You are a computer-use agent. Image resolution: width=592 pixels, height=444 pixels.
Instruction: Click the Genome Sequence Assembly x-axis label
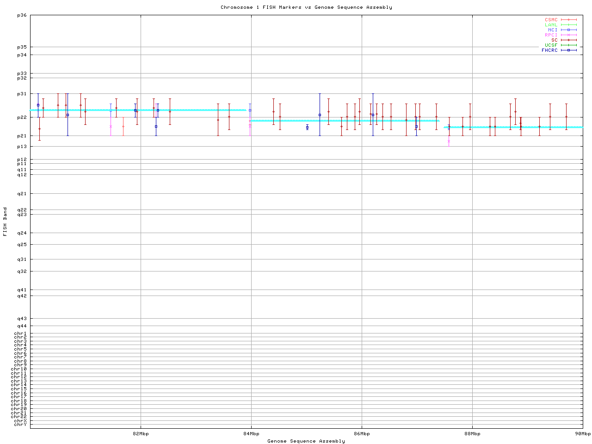point(306,441)
